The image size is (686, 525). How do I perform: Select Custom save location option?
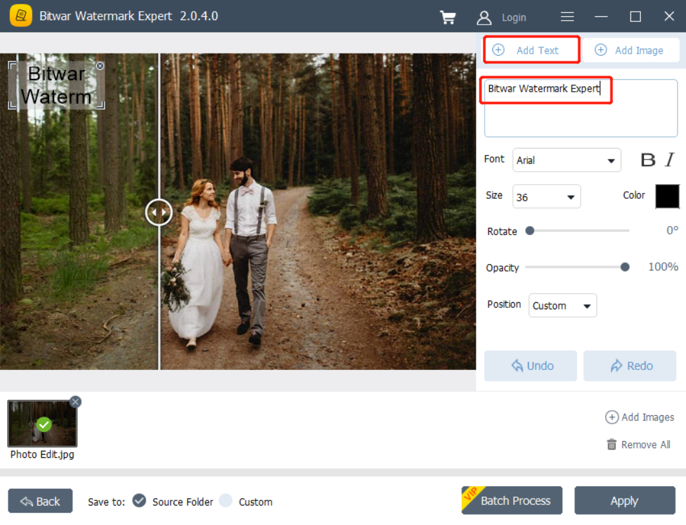(x=226, y=500)
